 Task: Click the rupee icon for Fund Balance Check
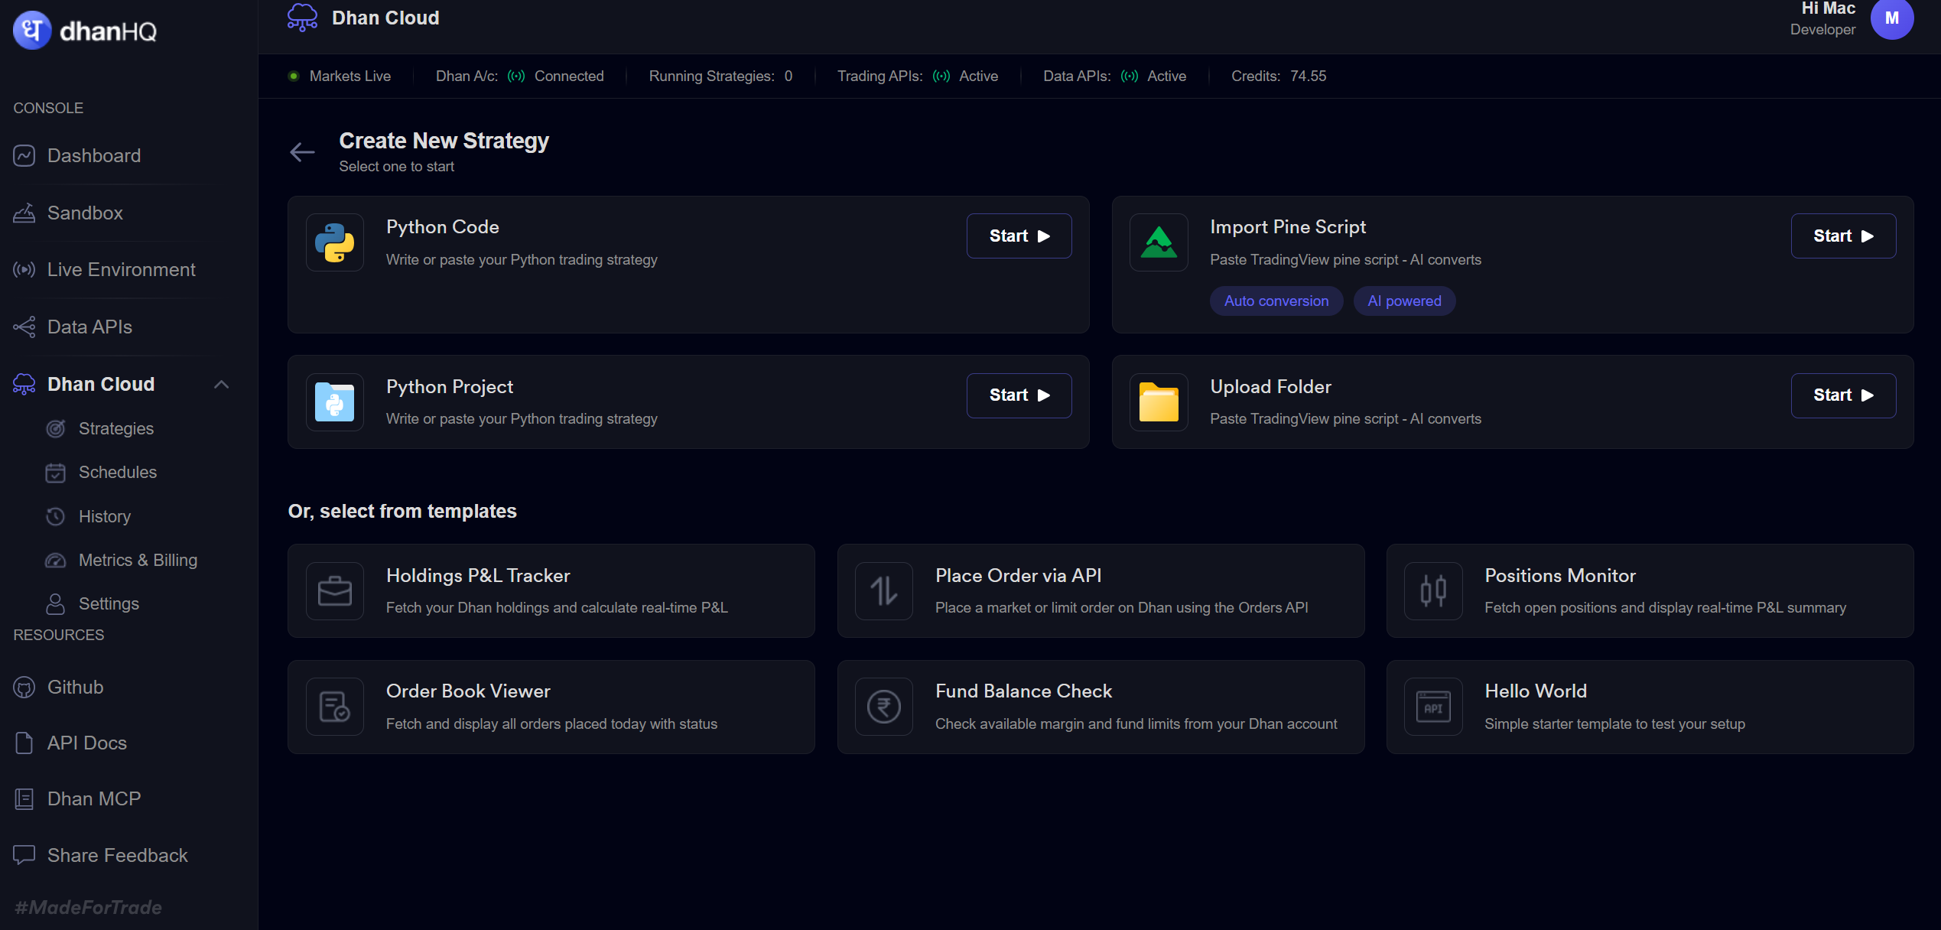884,707
